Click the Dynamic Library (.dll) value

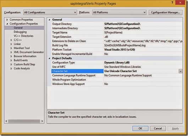pos(117,62)
